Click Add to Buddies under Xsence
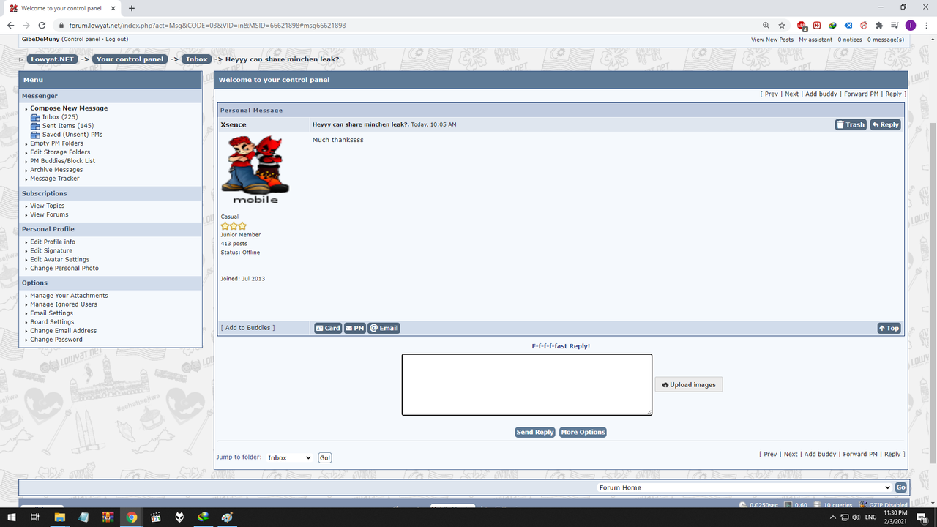The image size is (937, 527). (x=248, y=328)
